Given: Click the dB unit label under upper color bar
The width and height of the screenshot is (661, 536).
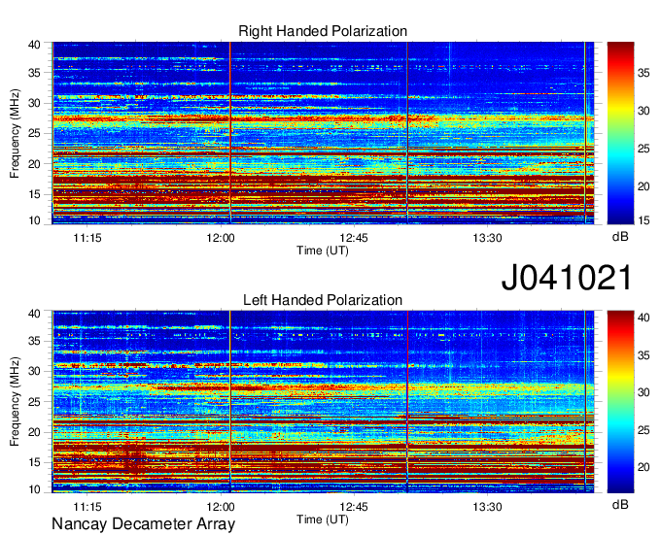Looking at the screenshot, I should click(620, 237).
